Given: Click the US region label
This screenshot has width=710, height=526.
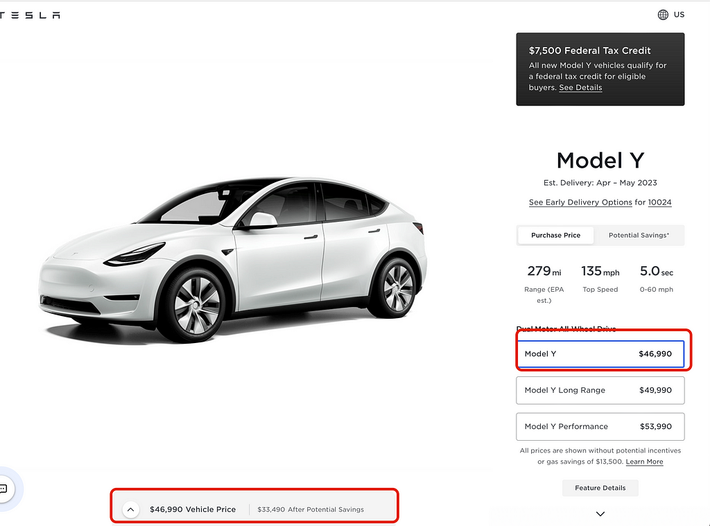Looking at the screenshot, I should (x=679, y=15).
